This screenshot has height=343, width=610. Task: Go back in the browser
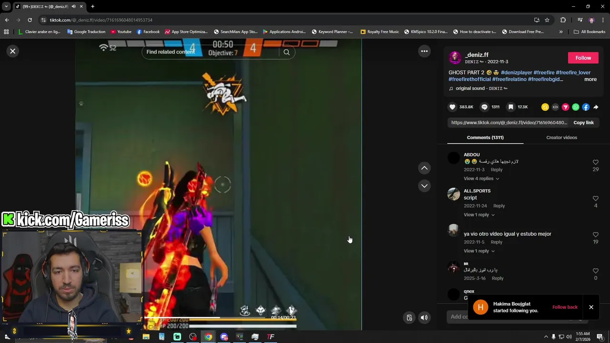7,20
